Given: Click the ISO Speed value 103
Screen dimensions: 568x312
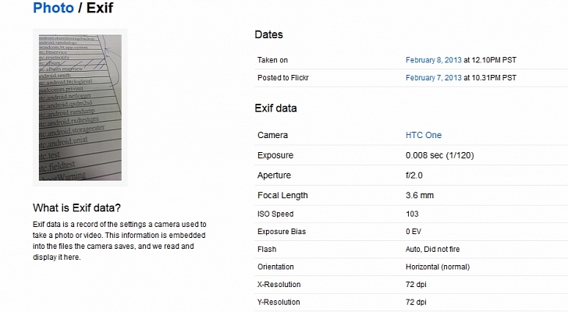Looking at the screenshot, I should [x=412, y=214].
